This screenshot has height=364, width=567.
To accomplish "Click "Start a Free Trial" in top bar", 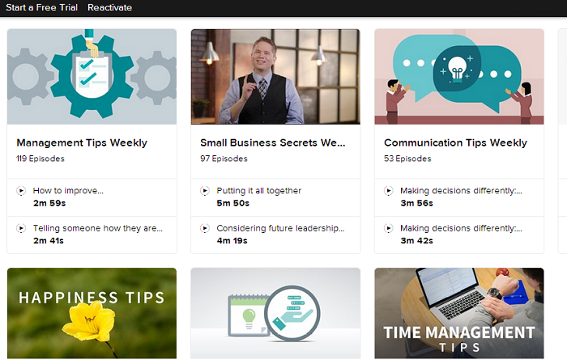I will click(41, 7).
